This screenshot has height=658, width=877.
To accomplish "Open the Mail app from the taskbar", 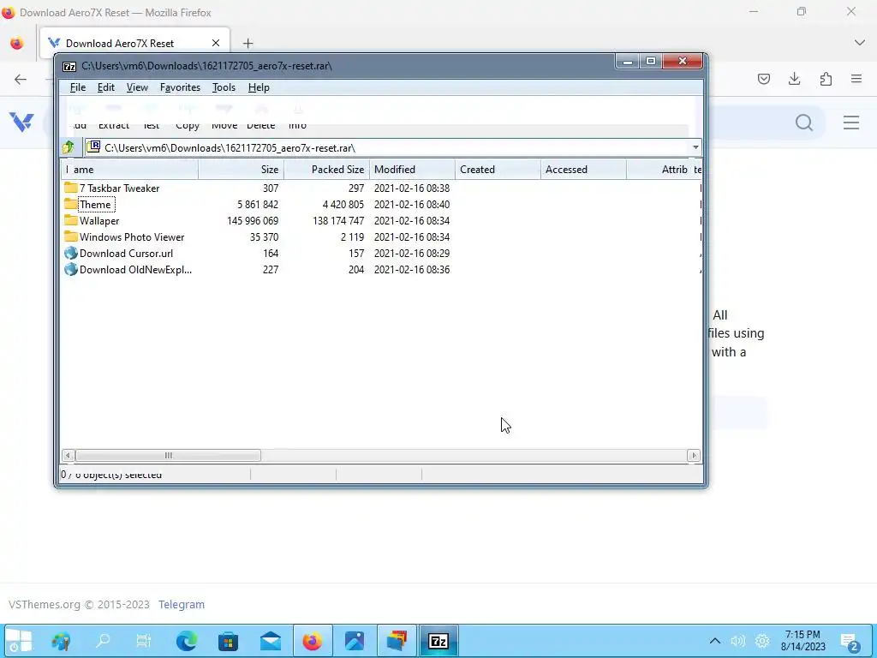I will click(270, 641).
